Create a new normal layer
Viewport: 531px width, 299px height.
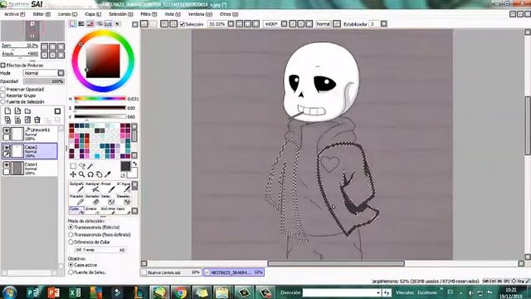click(x=7, y=111)
